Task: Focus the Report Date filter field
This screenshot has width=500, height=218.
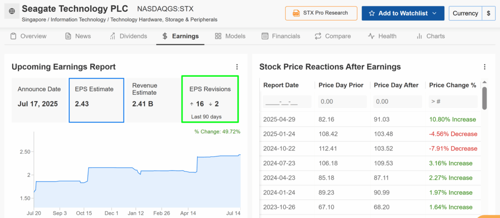Action: 287,102
